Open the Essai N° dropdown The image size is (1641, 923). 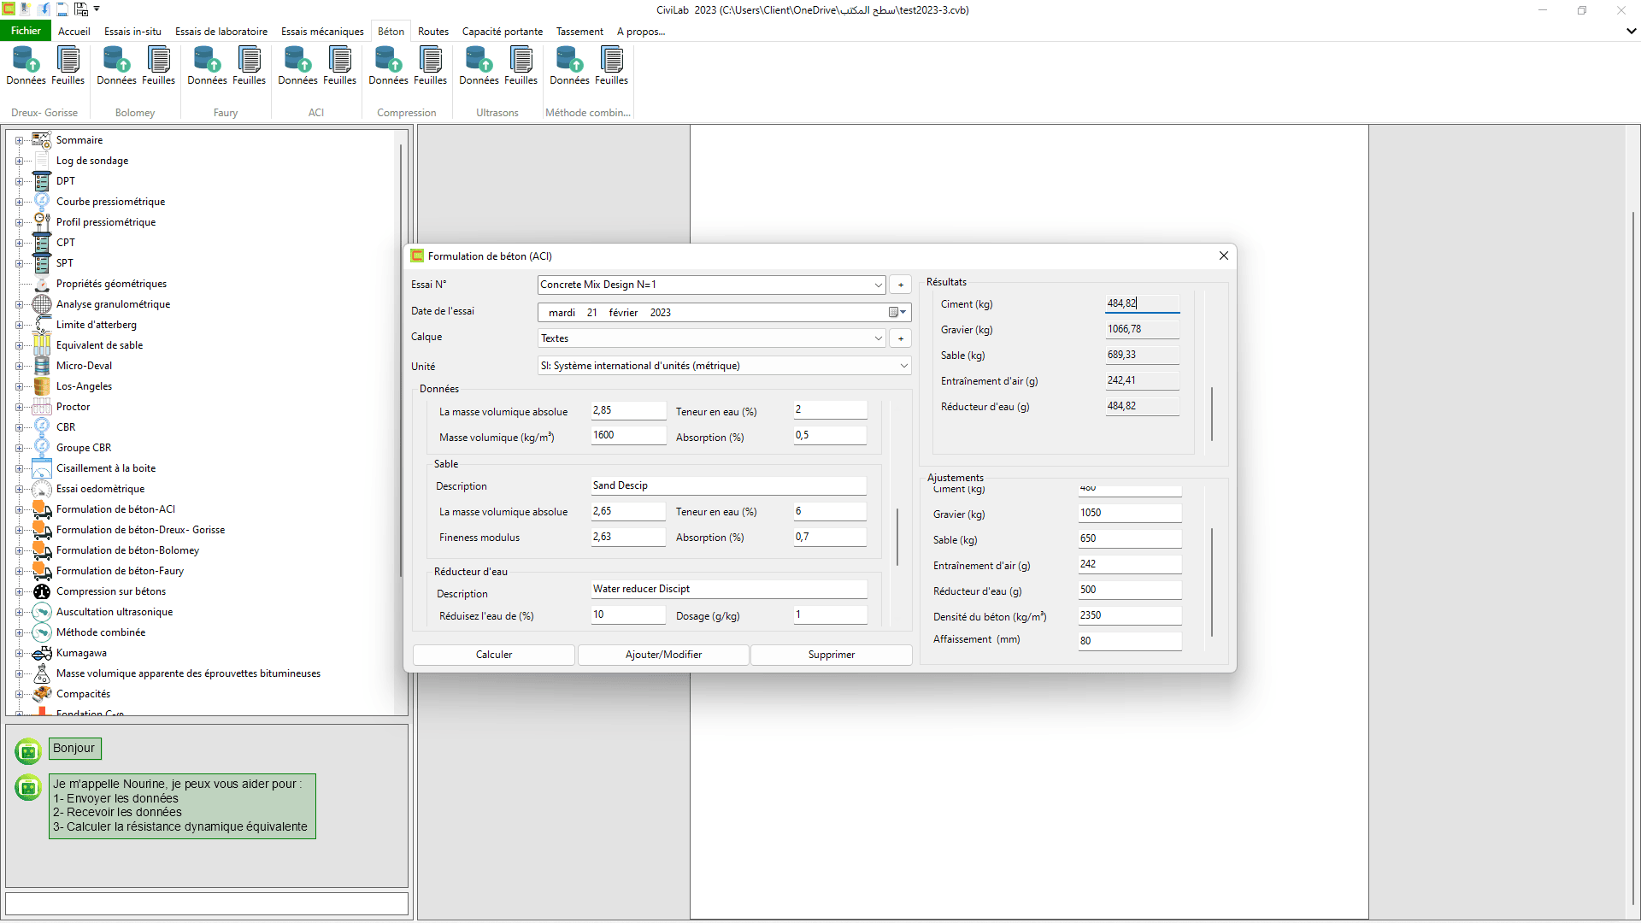(878, 285)
